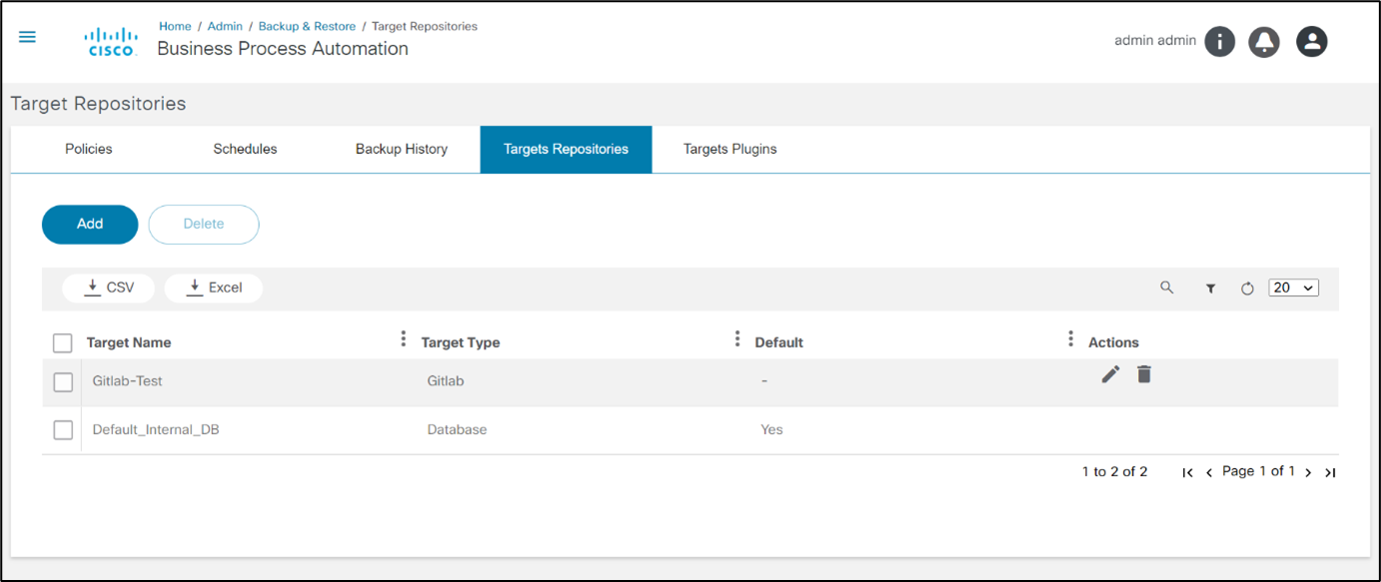This screenshot has width=1381, height=582.
Task: Go to the next page arrow
Action: tap(1308, 472)
